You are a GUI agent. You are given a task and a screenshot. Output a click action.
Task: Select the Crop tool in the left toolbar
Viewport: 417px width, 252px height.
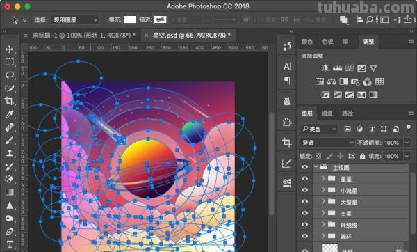tap(9, 101)
